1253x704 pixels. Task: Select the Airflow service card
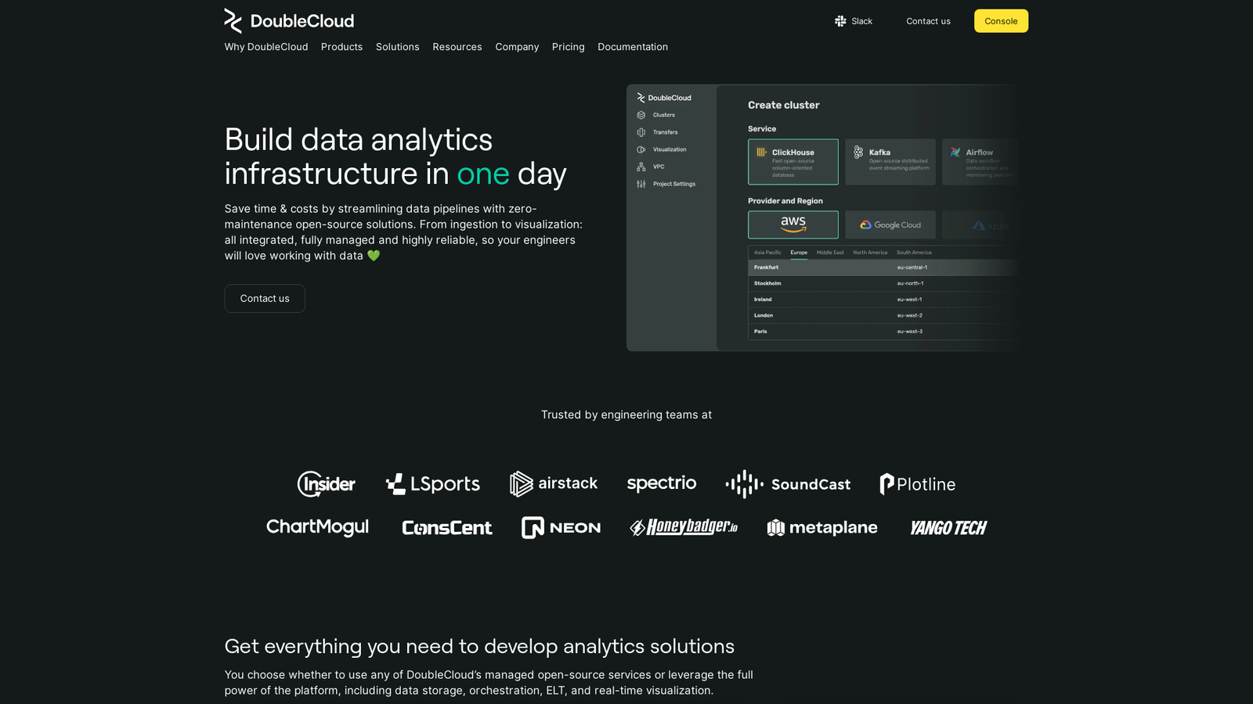[x=980, y=162]
